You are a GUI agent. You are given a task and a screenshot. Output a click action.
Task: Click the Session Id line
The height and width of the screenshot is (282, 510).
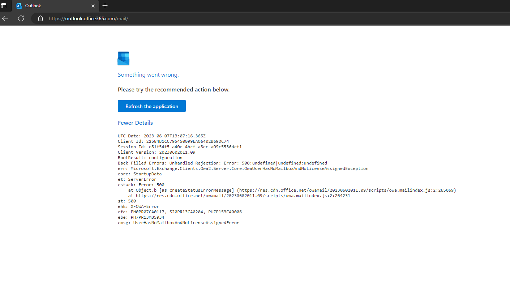180,147
